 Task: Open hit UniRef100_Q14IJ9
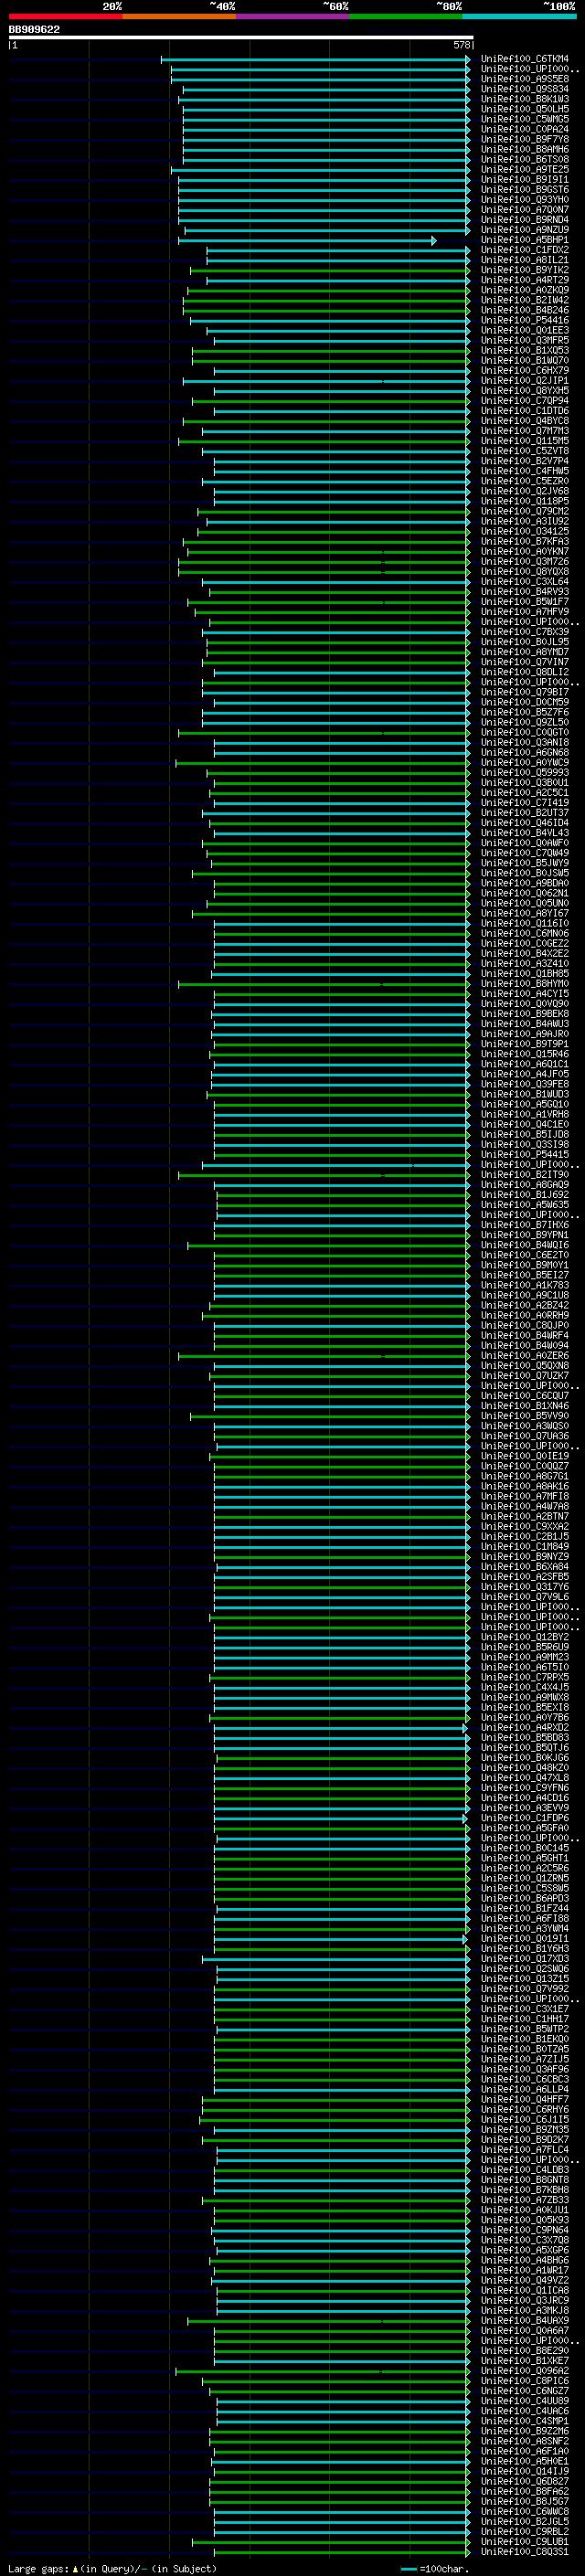click(x=525, y=2471)
